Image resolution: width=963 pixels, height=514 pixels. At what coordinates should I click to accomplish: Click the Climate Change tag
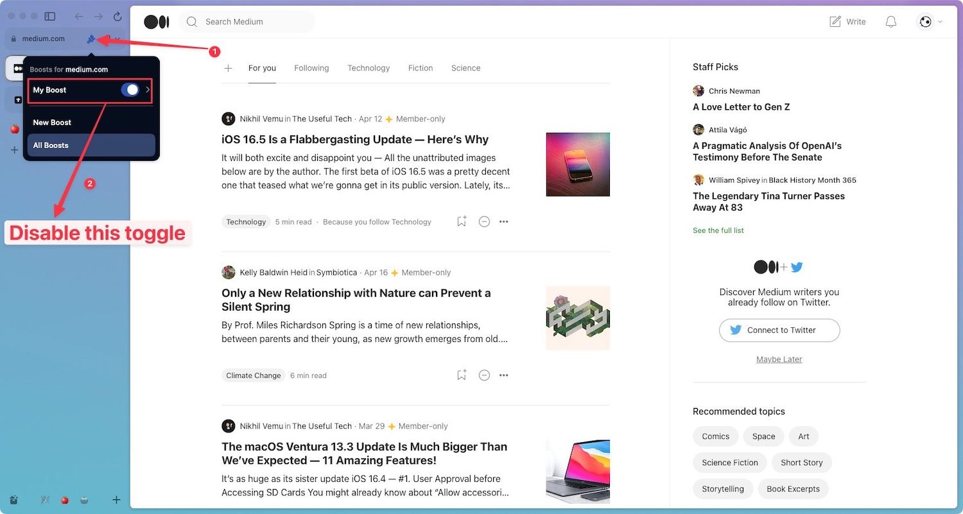coord(254,375)
